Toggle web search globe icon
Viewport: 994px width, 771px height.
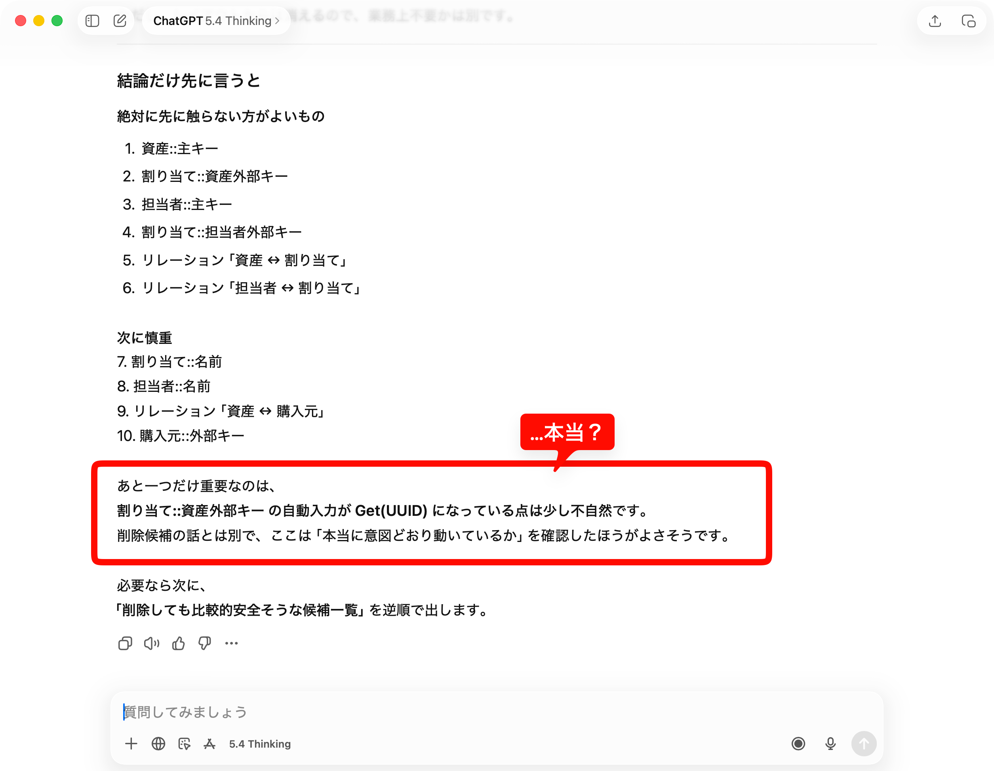click(x=158, y=744)
